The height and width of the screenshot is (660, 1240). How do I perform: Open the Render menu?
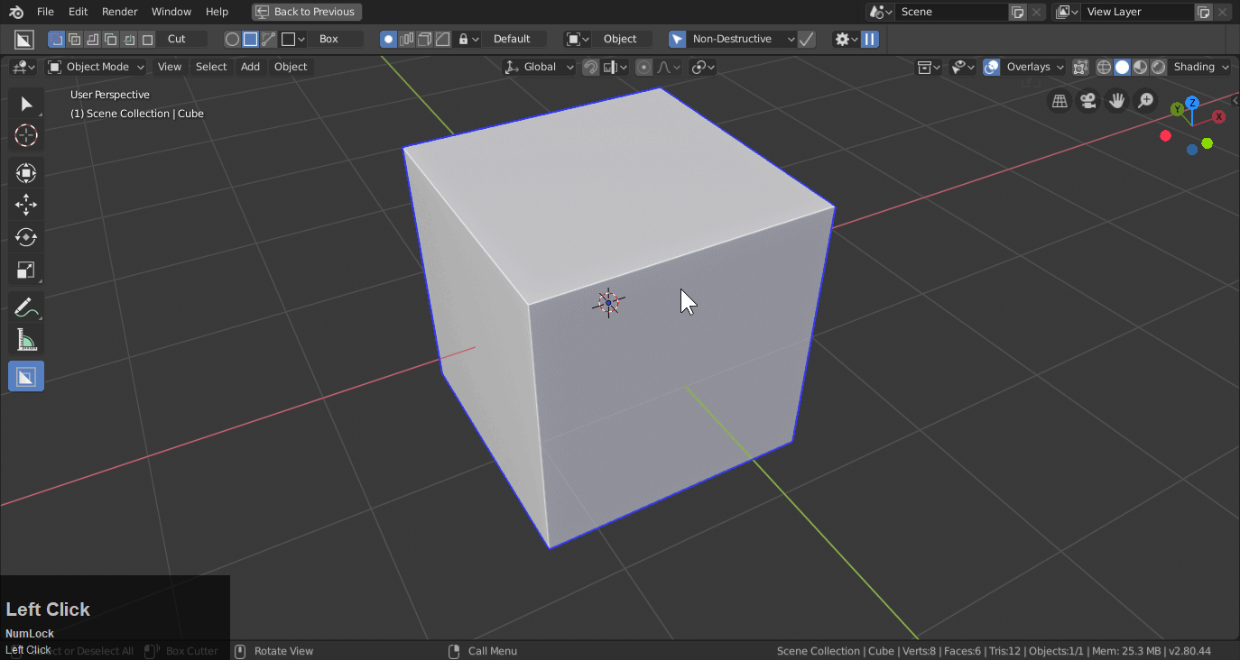point(119,12)
